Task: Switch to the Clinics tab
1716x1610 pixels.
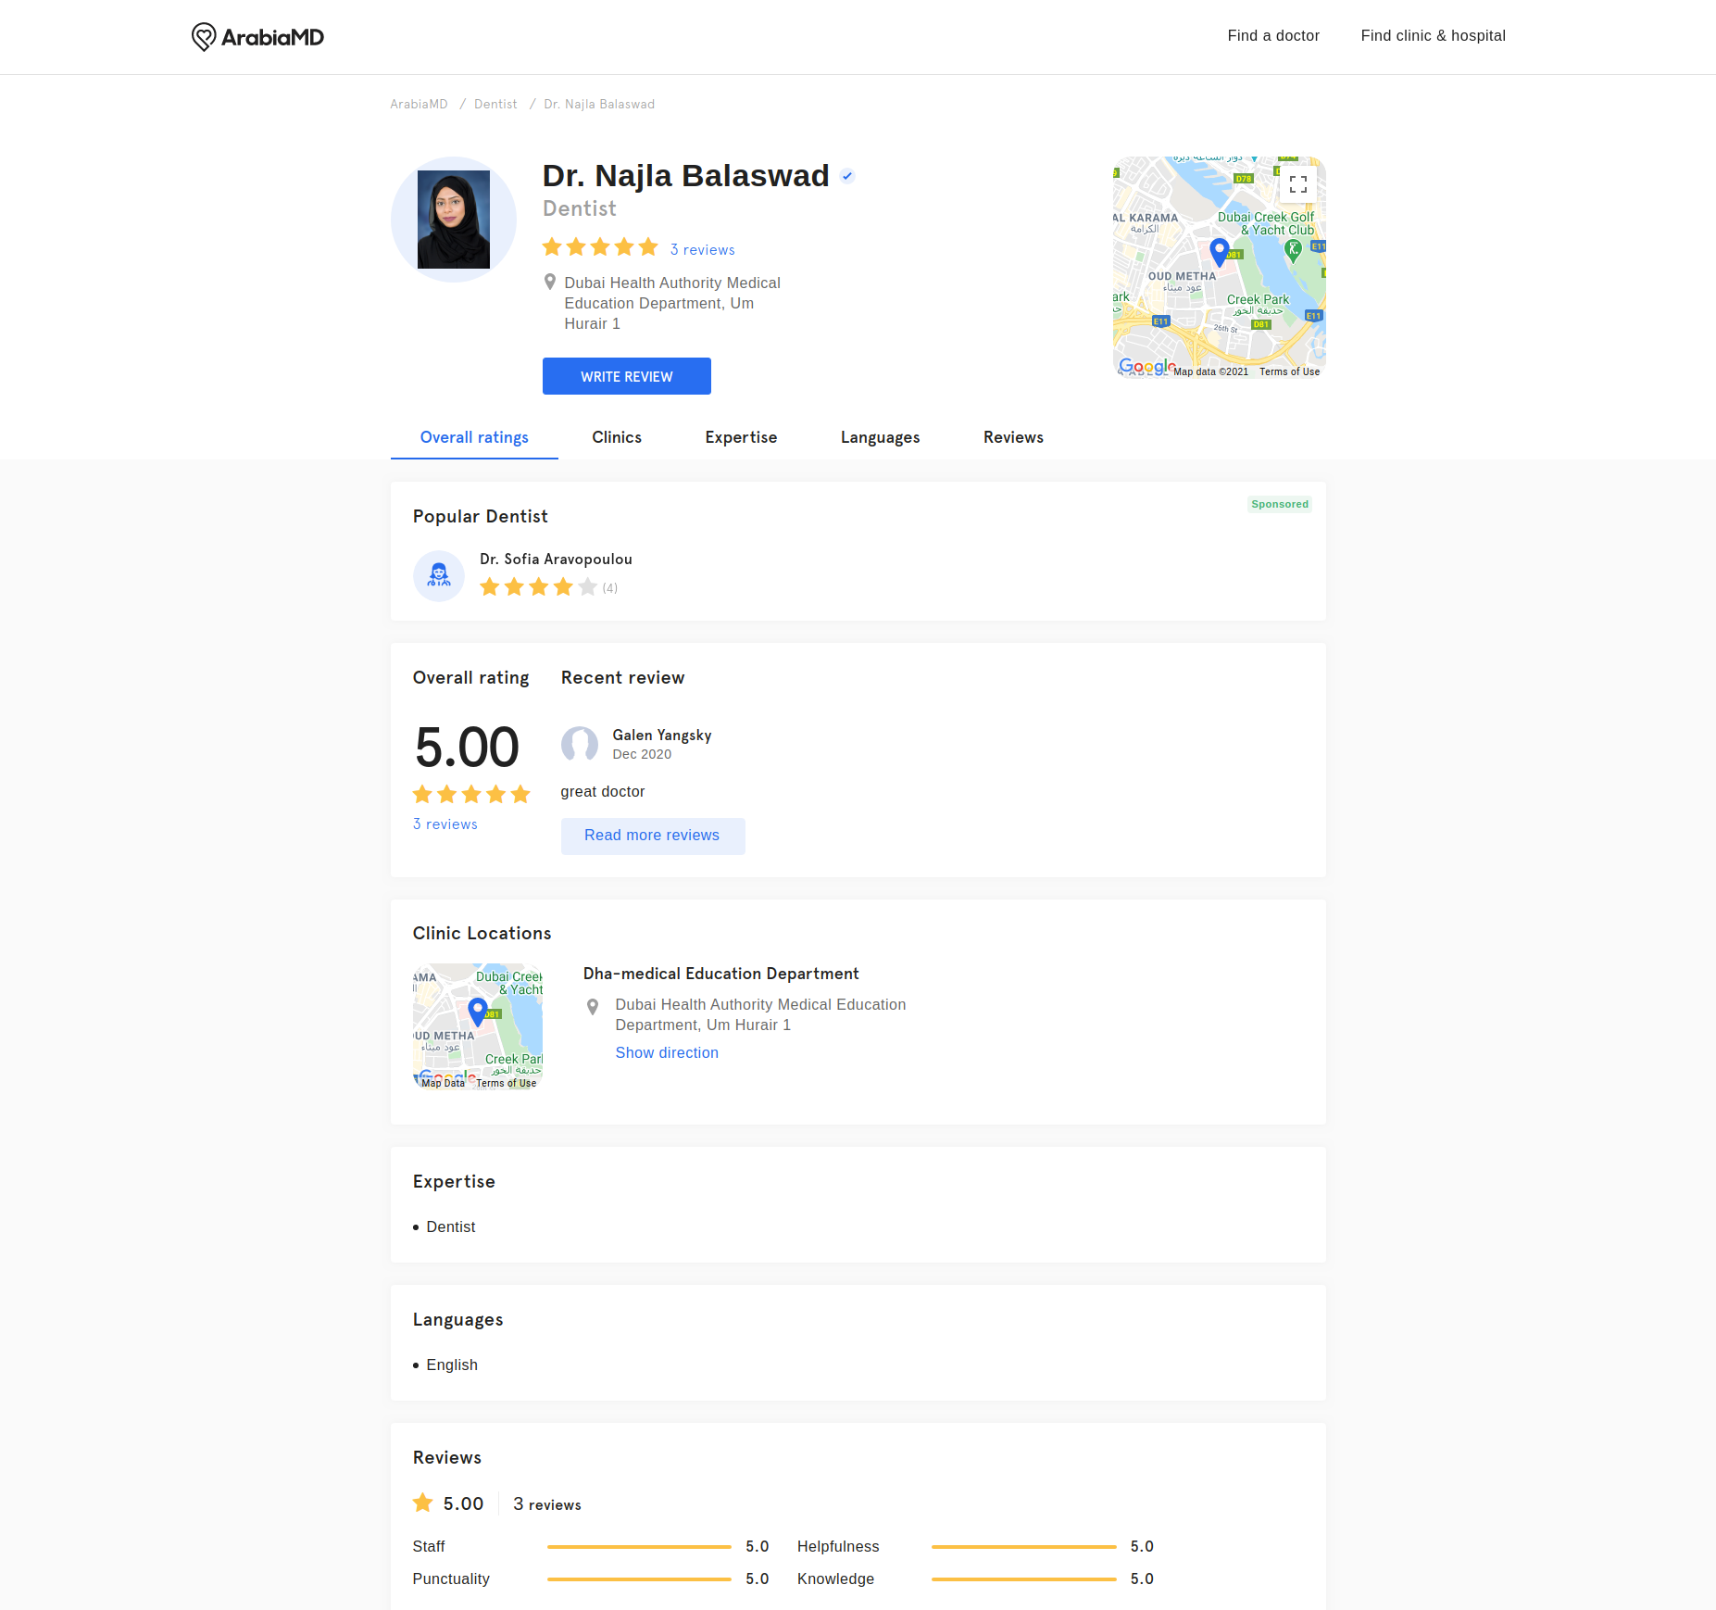Action: [x=617, y=437]
